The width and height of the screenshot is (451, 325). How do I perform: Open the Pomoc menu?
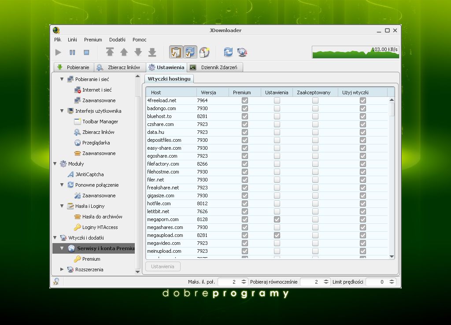(x=139, y=40)
